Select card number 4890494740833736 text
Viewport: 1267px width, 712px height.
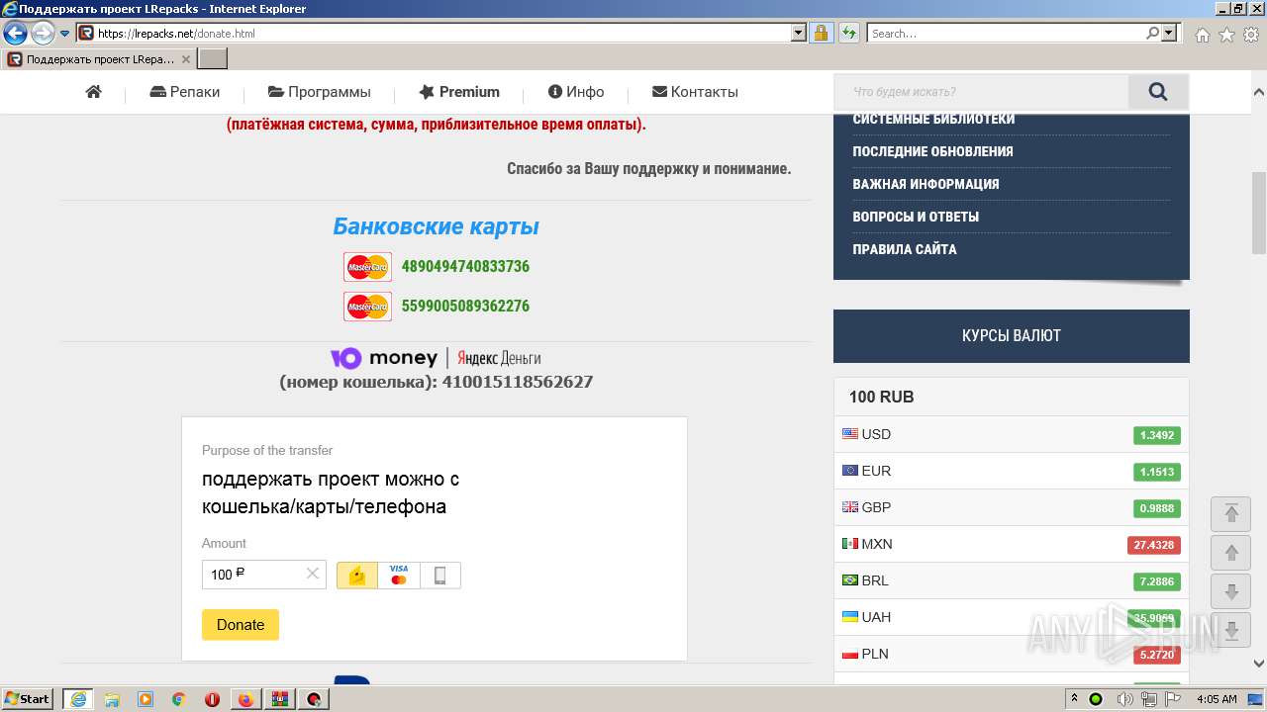coord(465,266)
